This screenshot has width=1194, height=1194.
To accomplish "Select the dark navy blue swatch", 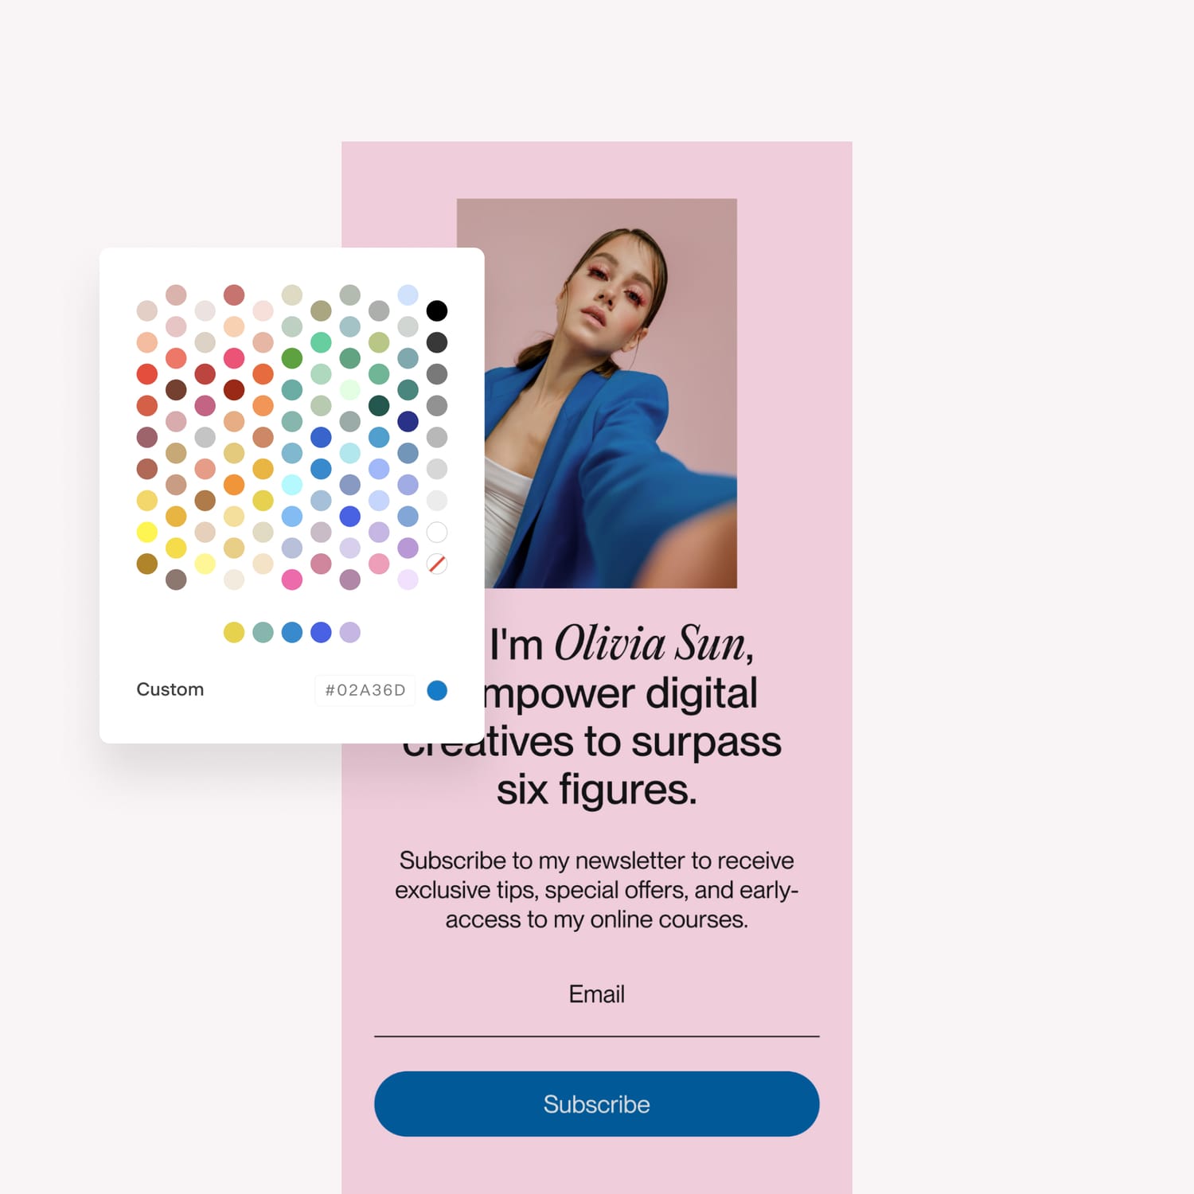I will (408, 421).
